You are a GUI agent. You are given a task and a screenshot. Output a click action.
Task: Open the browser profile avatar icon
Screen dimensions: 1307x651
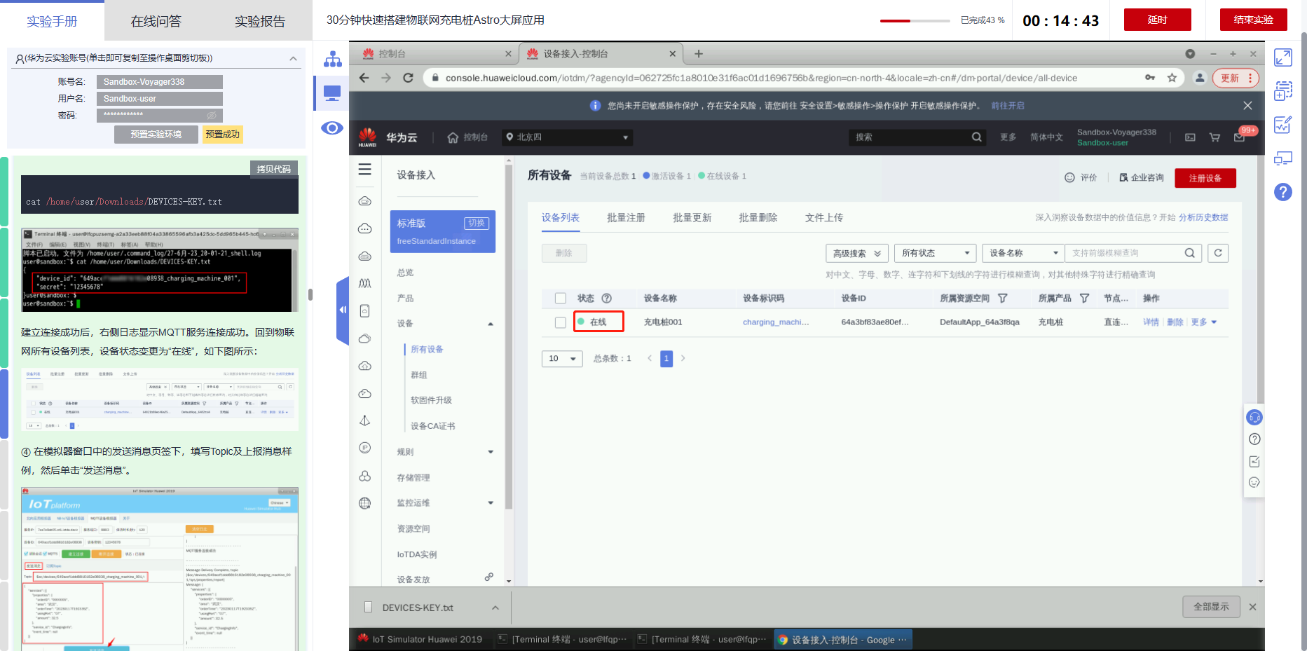coord(1200,78)
